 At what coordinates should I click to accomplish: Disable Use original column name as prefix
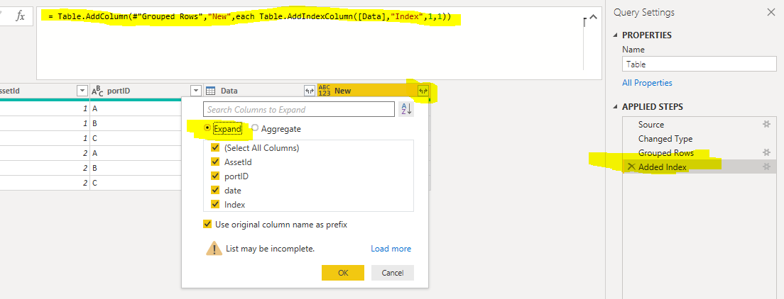pyautogui.click(x=207, y=224)
